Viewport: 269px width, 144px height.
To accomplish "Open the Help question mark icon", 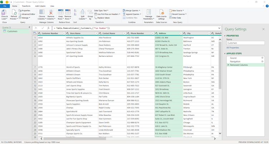I will [267, 6].
